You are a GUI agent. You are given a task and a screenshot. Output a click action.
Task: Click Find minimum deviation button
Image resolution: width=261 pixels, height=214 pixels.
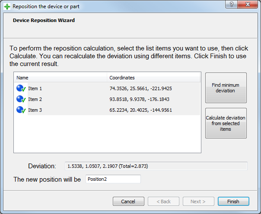226,88
